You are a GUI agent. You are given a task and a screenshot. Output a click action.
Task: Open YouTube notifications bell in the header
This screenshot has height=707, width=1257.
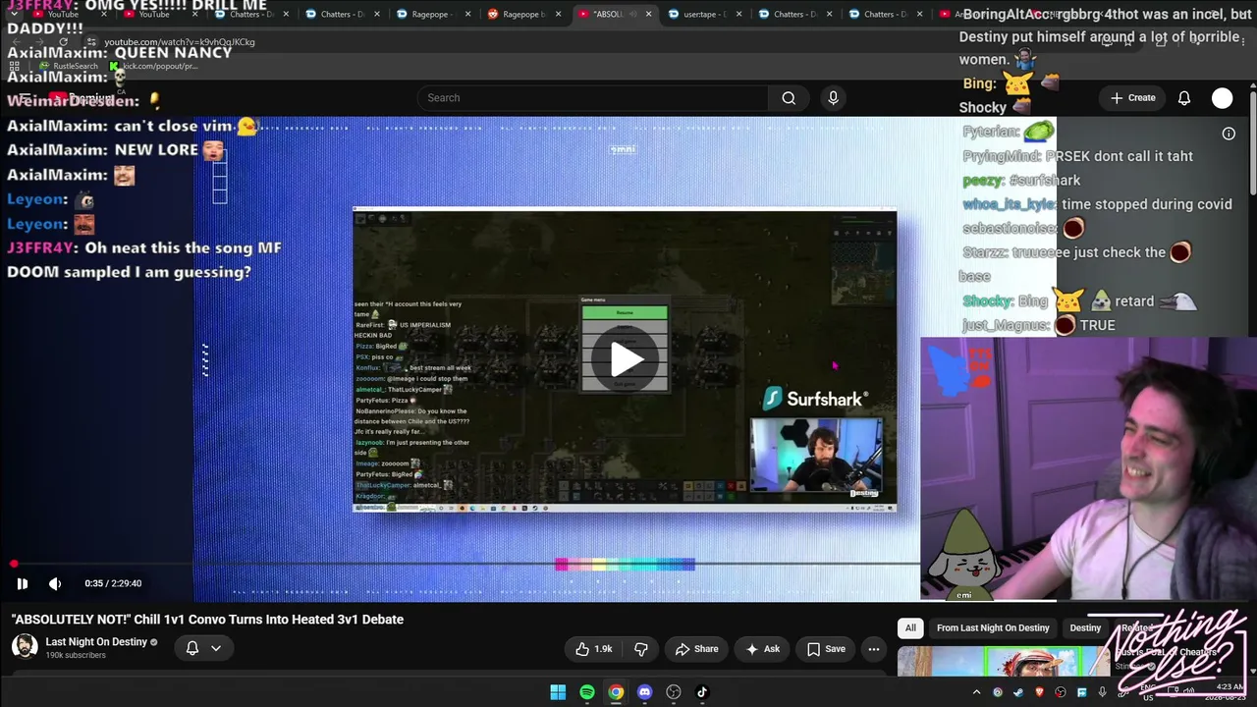(1184, 98)
